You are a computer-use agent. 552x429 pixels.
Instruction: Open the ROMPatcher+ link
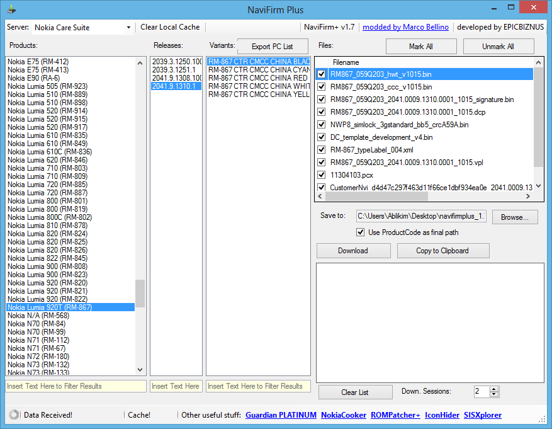(x=395, y=415)
